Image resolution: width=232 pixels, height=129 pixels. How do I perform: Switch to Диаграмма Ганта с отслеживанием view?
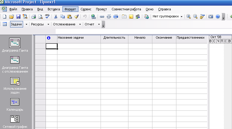click(x=15, y=65)
